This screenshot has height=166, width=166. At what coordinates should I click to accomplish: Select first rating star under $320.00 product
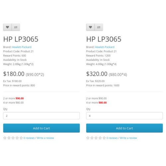(x=88, y=138)
